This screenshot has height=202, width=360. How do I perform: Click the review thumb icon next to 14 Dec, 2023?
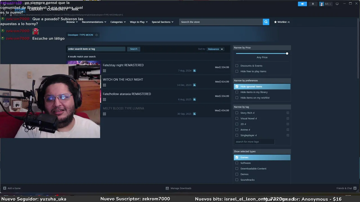pos(194,85)
